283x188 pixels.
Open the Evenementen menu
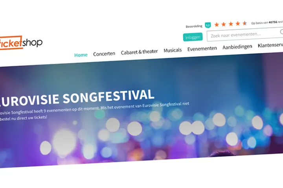(202, 49)
